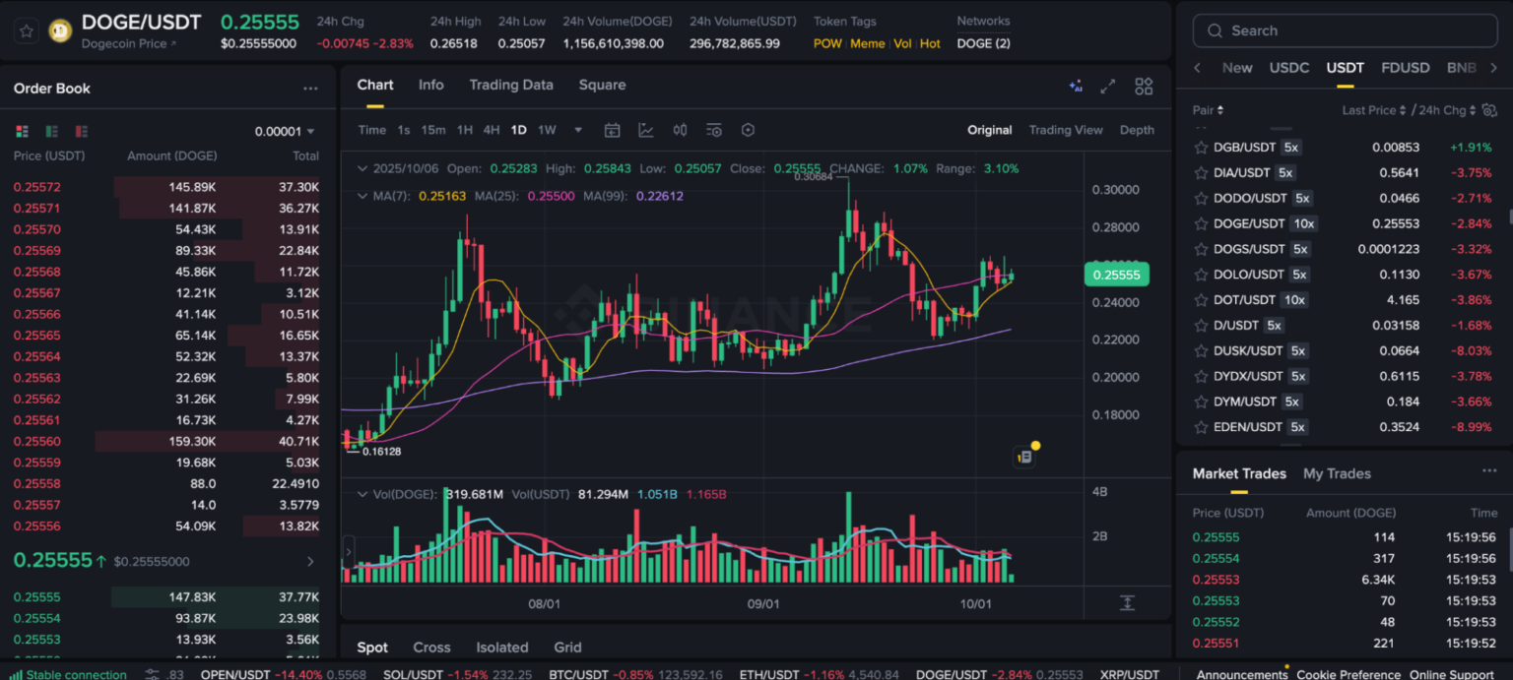Show only sell orders in order book
The image size is (1513, 680).
(x=82, y=131)
